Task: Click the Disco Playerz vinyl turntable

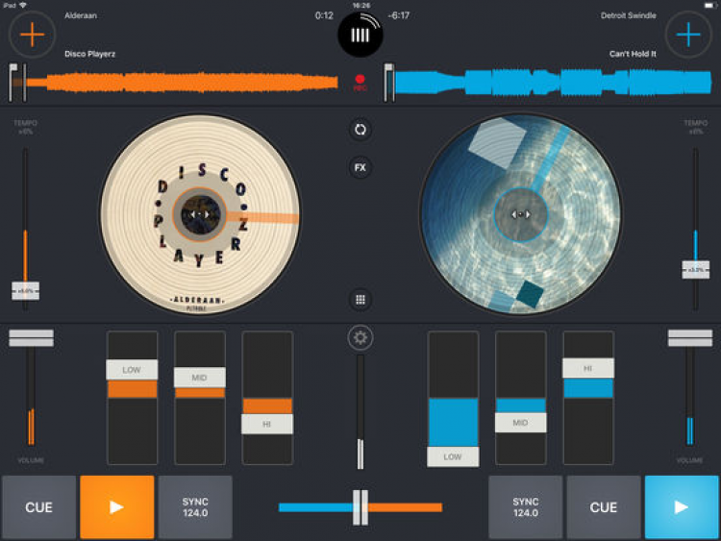Action: [x=200, y=214]
